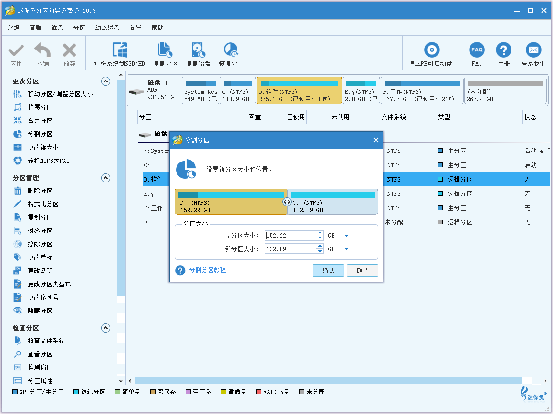Open unit dropdown for 原分区大小
The width and height of the screenshot is (553, 414).
click(346, 236)
